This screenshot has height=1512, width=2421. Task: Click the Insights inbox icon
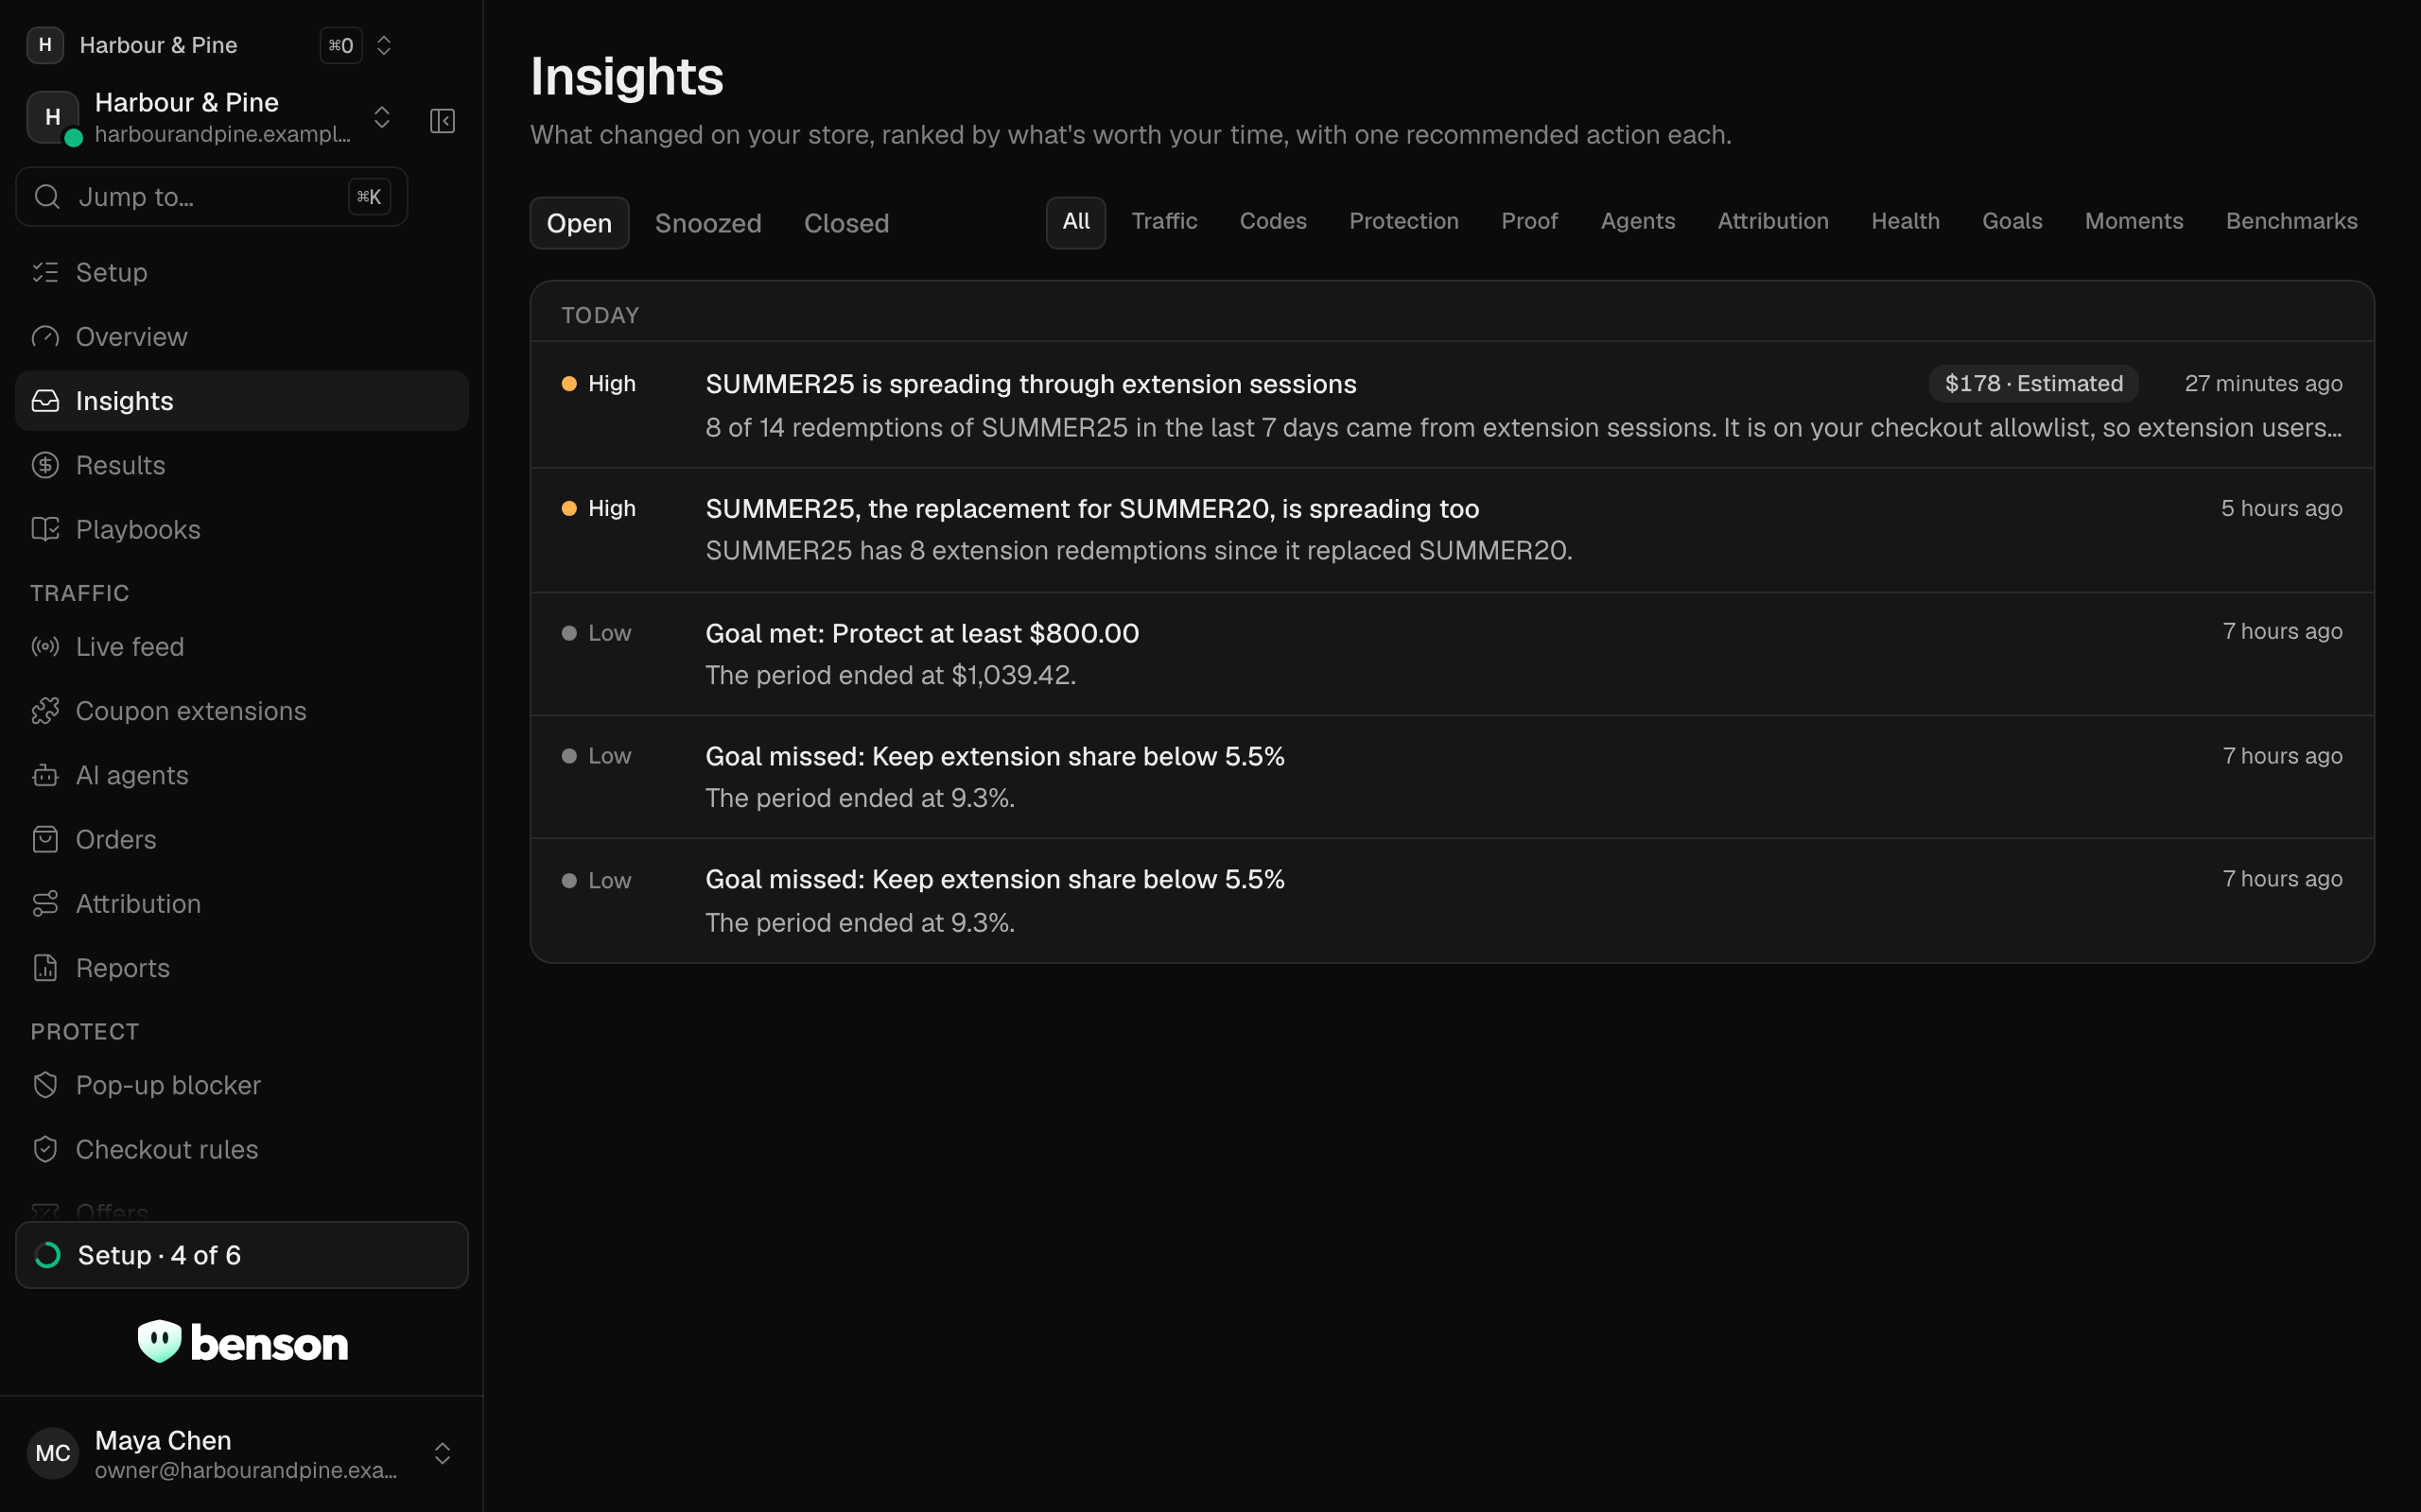(45, 400)
